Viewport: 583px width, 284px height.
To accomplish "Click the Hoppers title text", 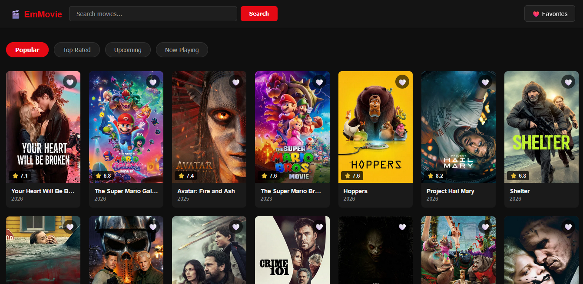I will (x=355, y=191).
